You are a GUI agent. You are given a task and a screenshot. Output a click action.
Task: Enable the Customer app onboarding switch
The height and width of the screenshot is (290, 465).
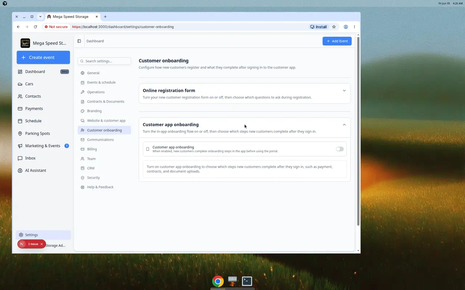pos(340,149)
